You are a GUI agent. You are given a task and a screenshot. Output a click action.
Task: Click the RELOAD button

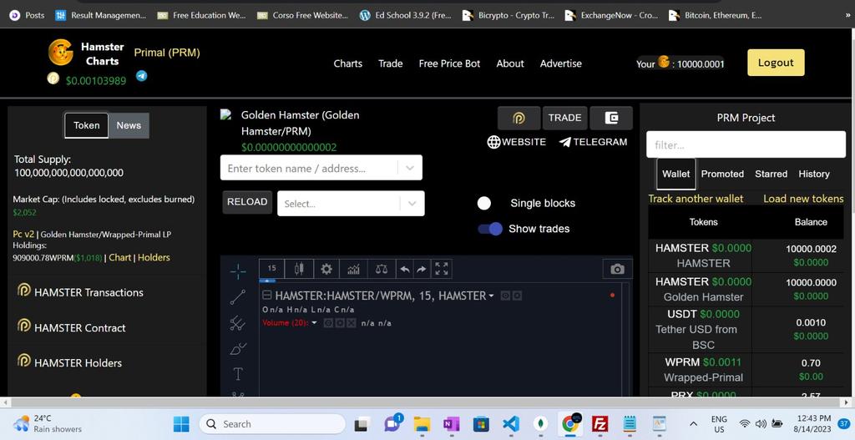[x=247, y=202]
